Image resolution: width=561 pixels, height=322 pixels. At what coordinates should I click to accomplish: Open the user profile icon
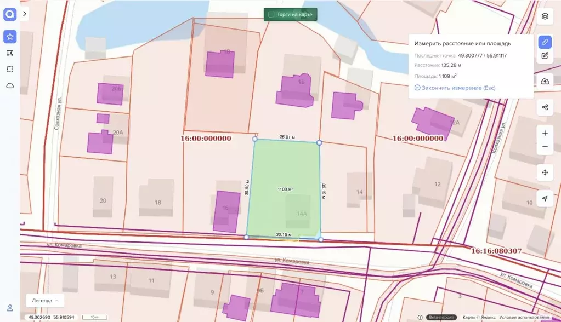10,308
